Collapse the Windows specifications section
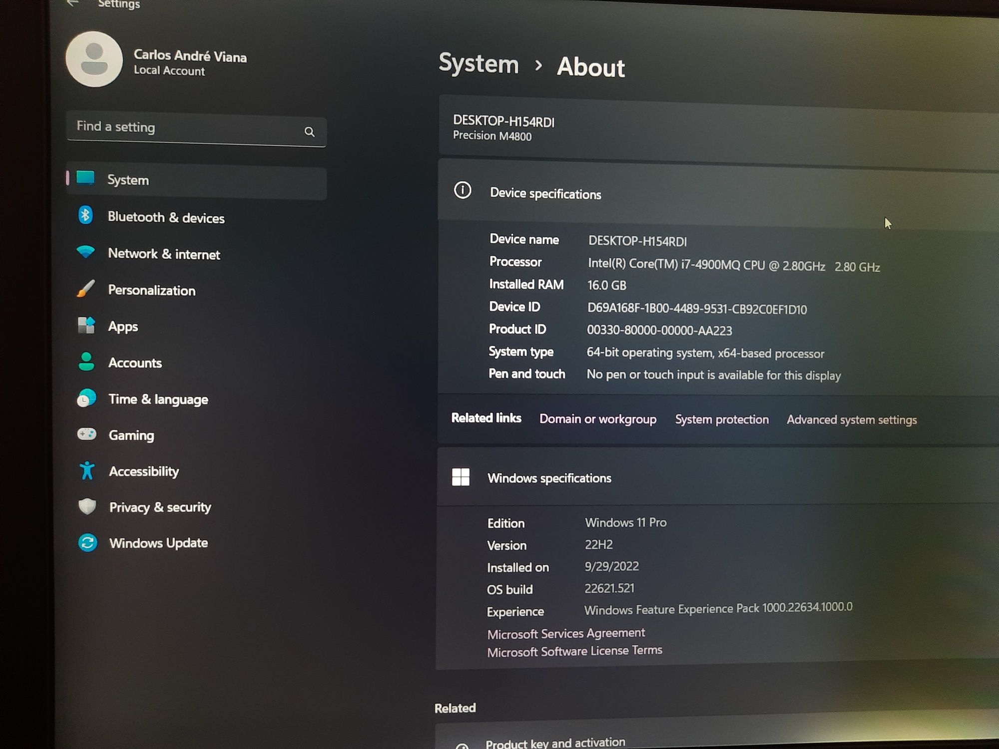 point(718,477)
